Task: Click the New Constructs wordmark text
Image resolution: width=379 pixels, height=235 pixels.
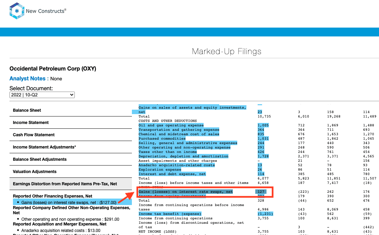Action: [46, 11]
